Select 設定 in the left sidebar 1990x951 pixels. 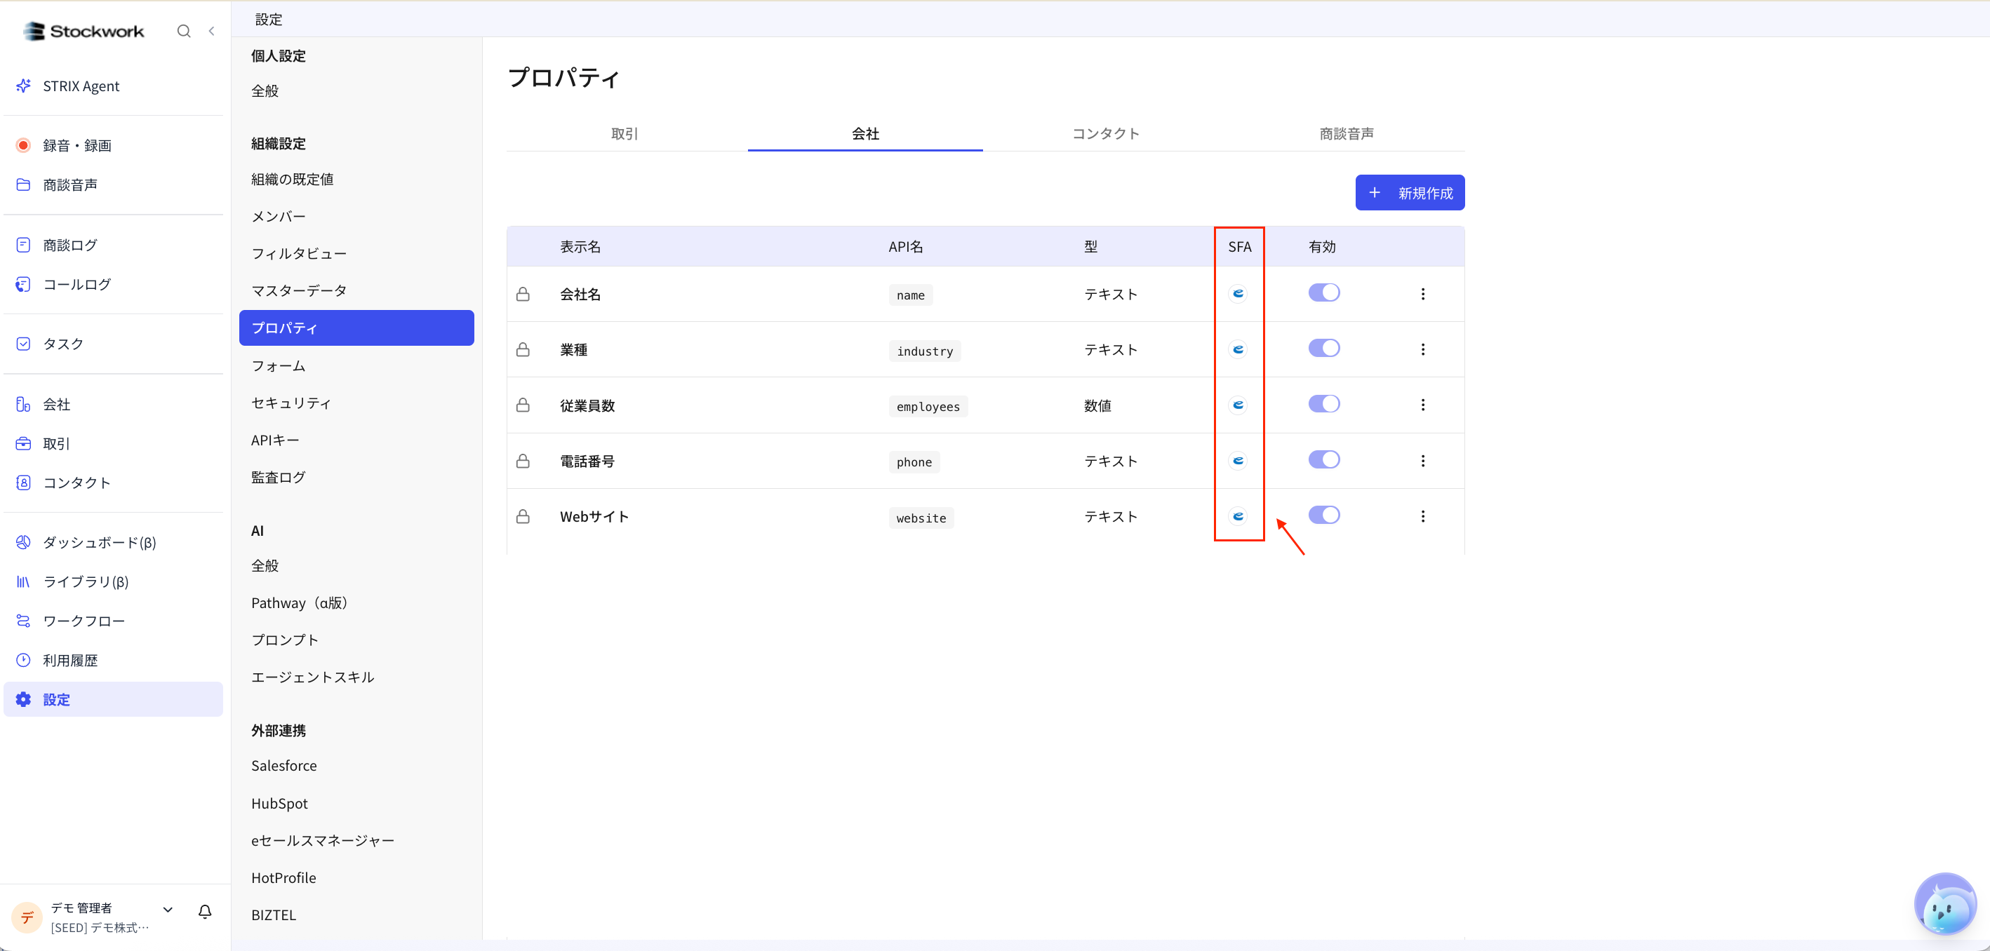tap(114, 699)
